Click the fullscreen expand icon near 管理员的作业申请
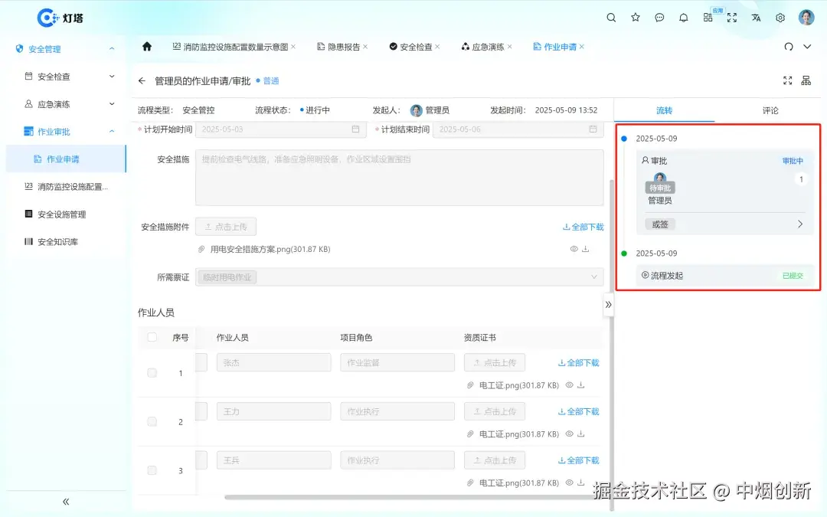This screenshot has height=517, width=827. 788,80
